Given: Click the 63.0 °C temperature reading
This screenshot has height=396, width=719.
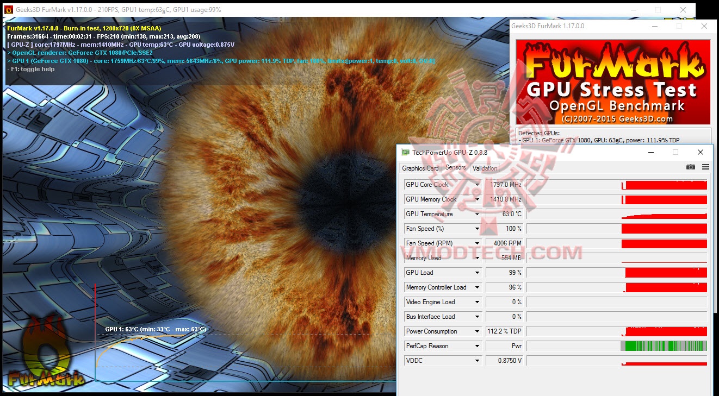Looking at the screenshot, I should point(505,214).
